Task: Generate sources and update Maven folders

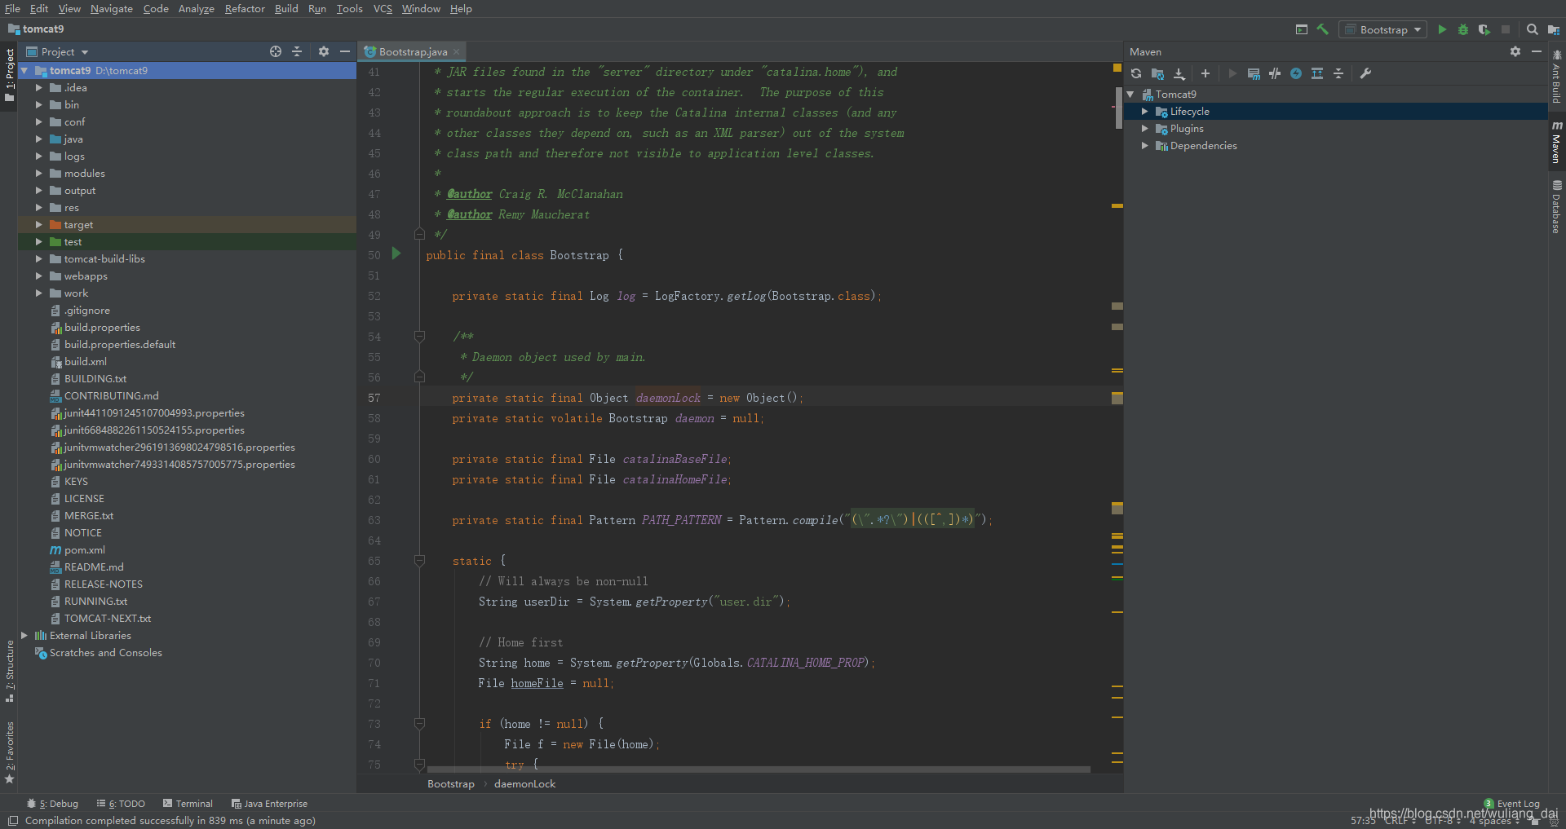Action: point(1157,73)
